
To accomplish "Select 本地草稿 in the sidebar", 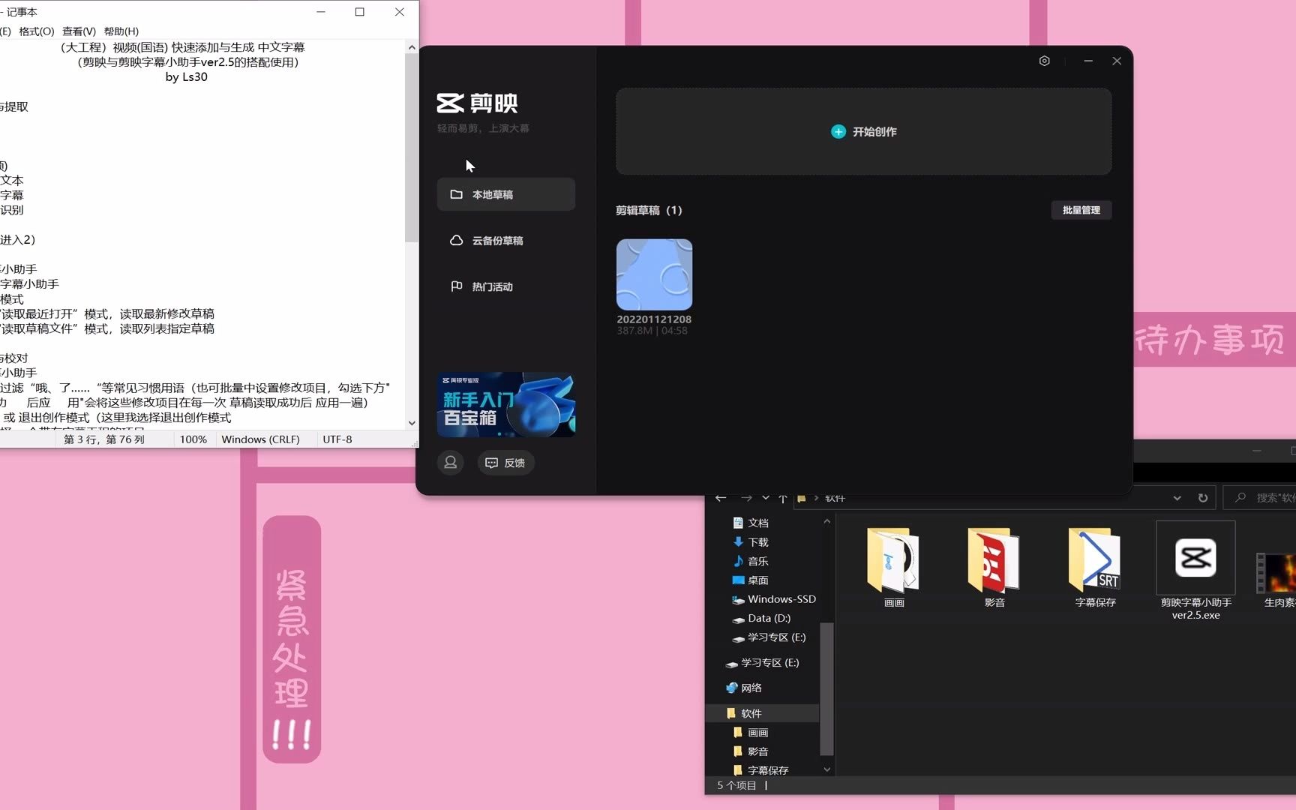I will tap(506, 194).
